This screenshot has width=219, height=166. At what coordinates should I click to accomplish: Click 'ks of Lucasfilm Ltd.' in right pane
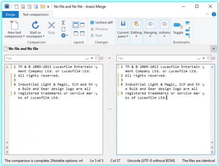pos(146,98)
